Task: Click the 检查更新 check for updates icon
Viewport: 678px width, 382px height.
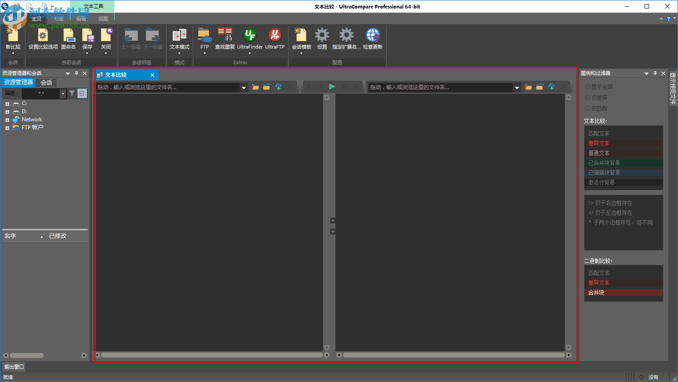Action: click(x=373, y=39)
